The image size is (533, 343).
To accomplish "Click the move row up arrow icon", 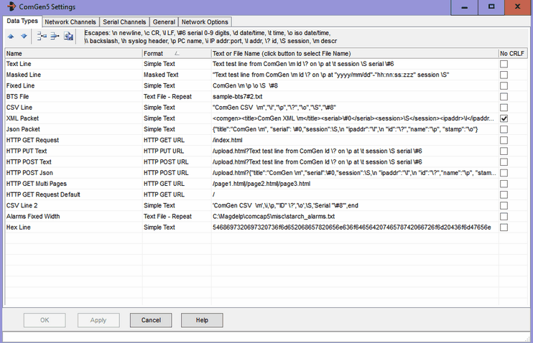I will (x=12, y=36).
